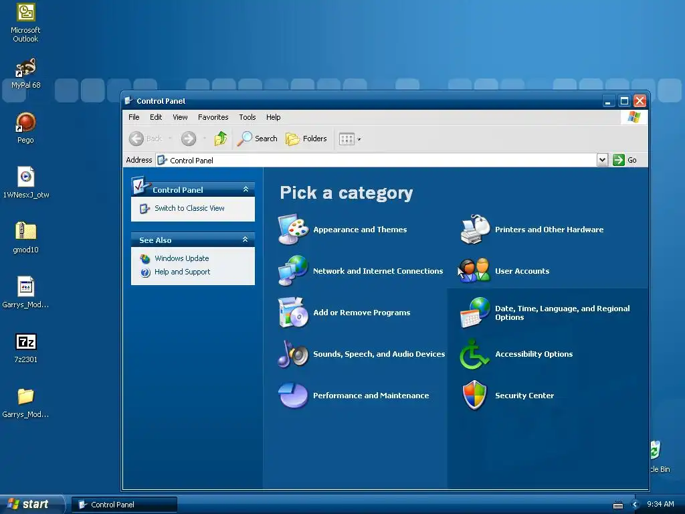Click the Add or Remove Programs disc icon
Viewport: 685px width, 514px height.
(293, 312)
